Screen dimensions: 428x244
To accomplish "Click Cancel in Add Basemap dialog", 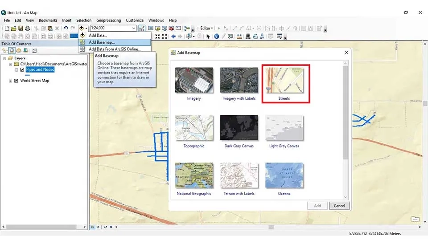I will click(x=339, y=206).
